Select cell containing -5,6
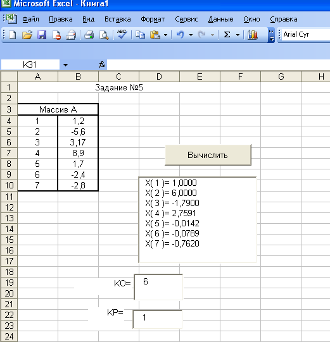330x342 pixels. [78, 131]
